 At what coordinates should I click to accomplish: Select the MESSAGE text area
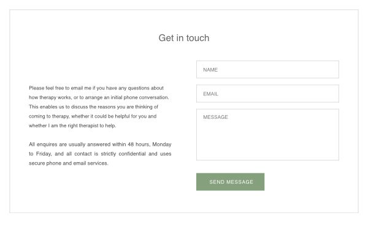coord(267,135)
